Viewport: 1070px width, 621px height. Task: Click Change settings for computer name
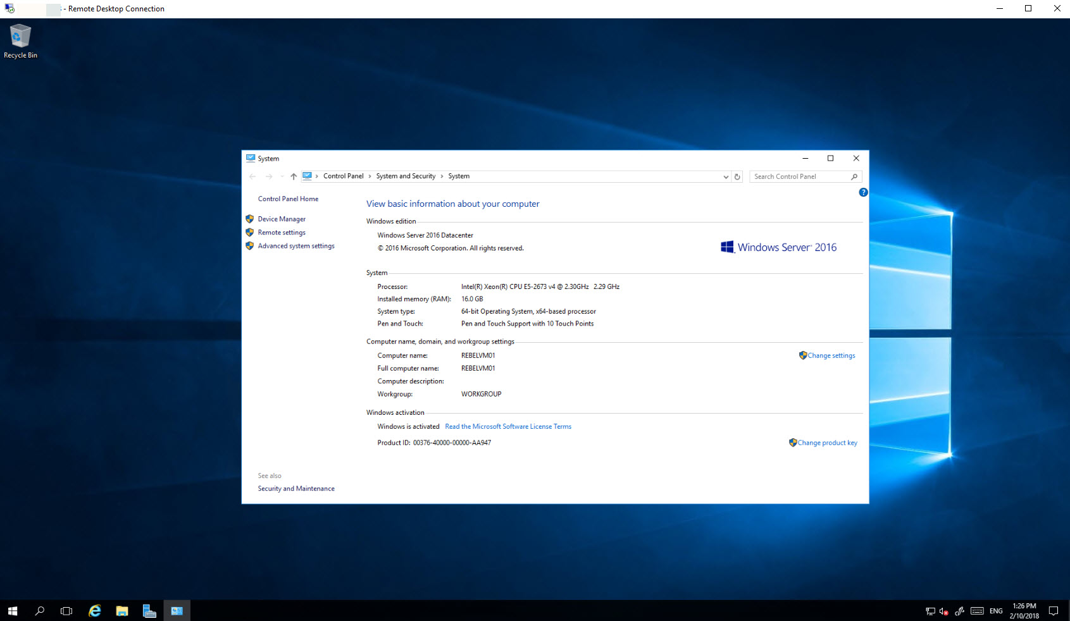click(x=831, y=355)
